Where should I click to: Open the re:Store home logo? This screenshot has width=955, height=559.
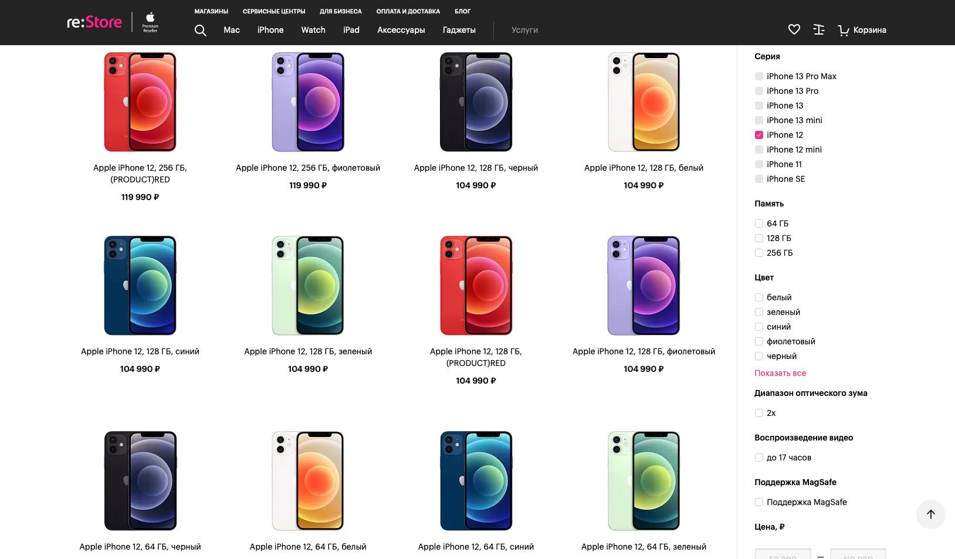point(94,22)
